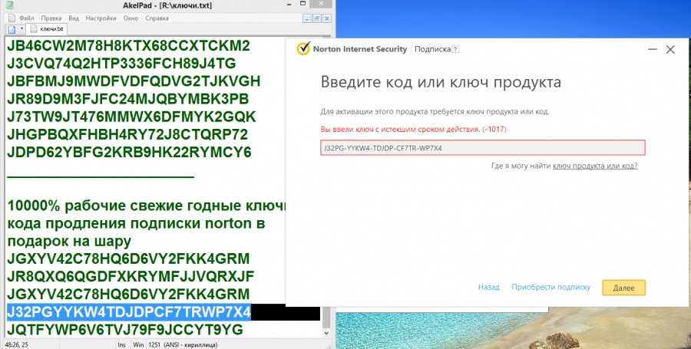Open the Справка menu in AkelPad
This screenshot has height=349, width=691.
click(x=157, y=18)
